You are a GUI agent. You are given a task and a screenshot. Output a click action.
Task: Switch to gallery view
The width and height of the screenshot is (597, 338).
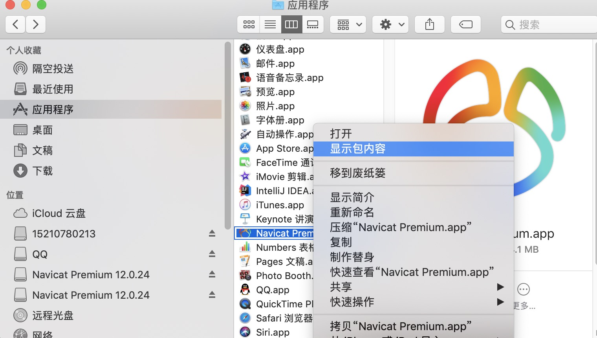pos(313,25)
